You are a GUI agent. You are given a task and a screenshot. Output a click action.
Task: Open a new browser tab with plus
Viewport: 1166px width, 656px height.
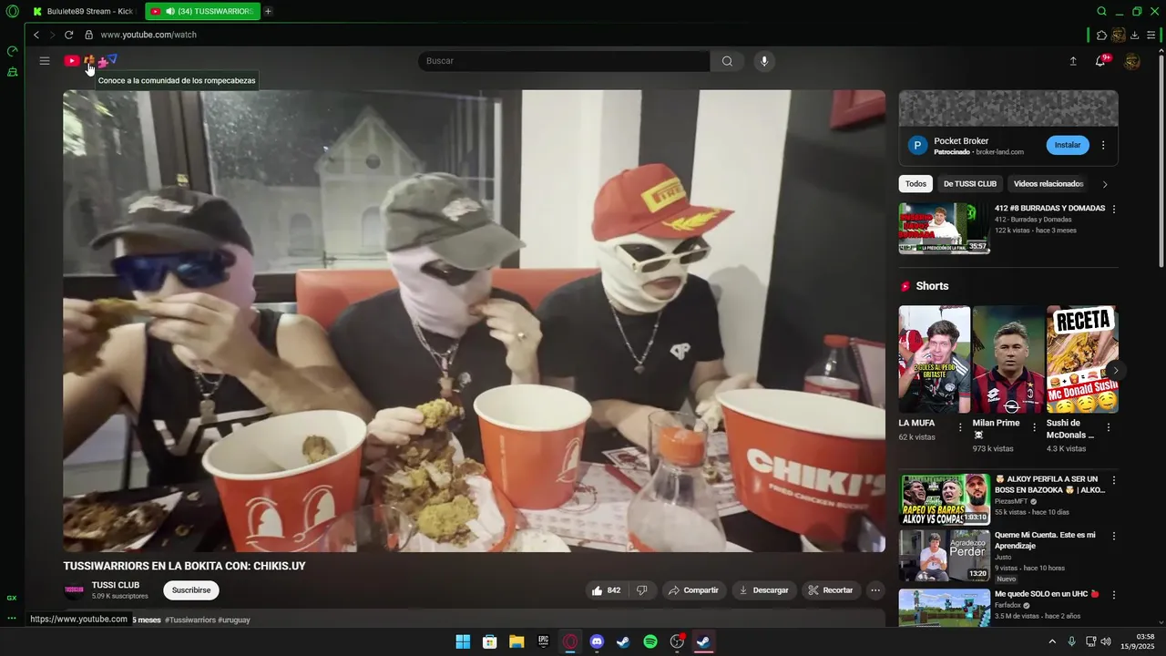coord(268,11)
